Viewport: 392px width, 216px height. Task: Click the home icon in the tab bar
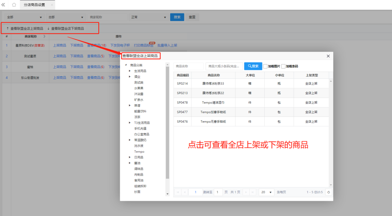(14, 5)
